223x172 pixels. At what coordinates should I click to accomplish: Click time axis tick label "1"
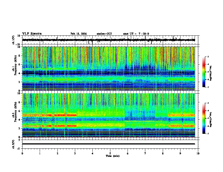[x=40, y=153]
